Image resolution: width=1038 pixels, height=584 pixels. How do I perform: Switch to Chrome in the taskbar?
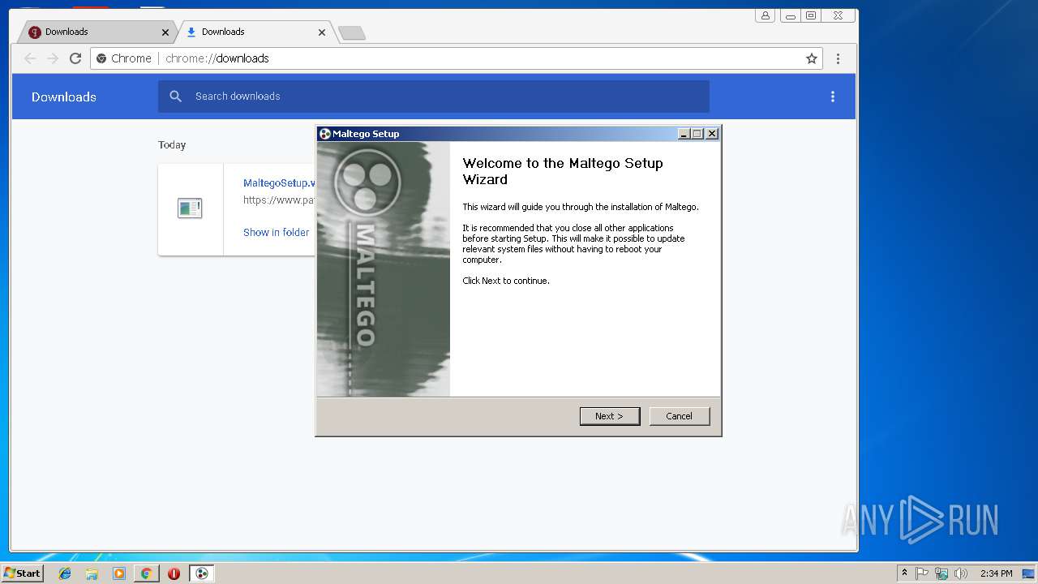(146, 573)
